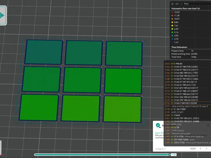The image size is (211, 158).
Task: Click the 'Prepare time: 7s' row
Action: click(182, 51)
